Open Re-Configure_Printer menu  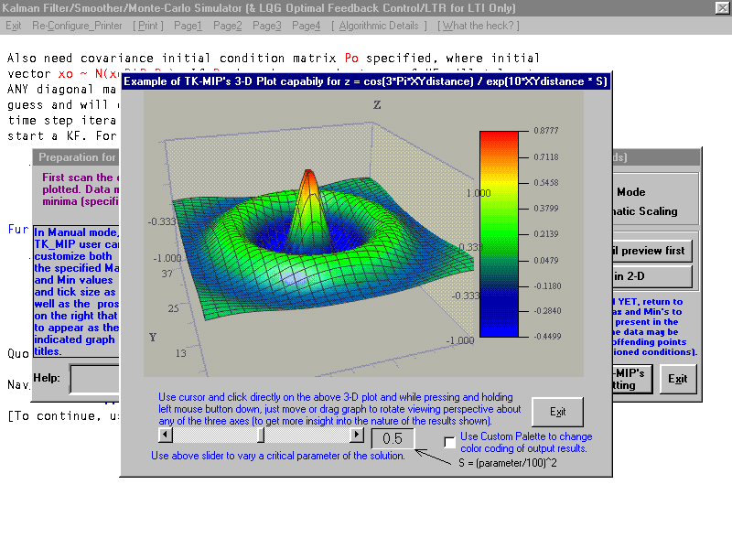(77, 26)
